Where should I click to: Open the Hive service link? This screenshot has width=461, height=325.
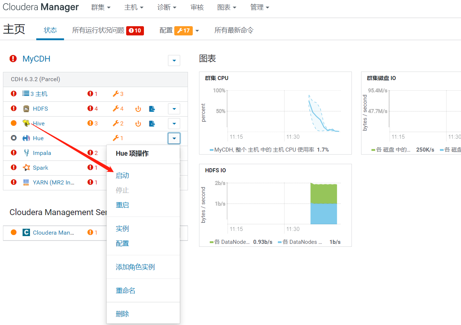click(x=39, y=123)
